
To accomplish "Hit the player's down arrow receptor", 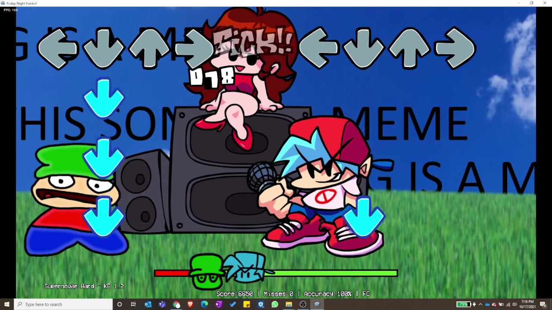I will click(x=364, y=48).
